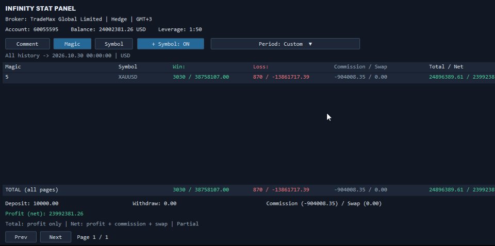Click the Commission / Swap column header
The height and width of the screenshot is (246, 495).
pyautogui.click(x=360, y=67)
